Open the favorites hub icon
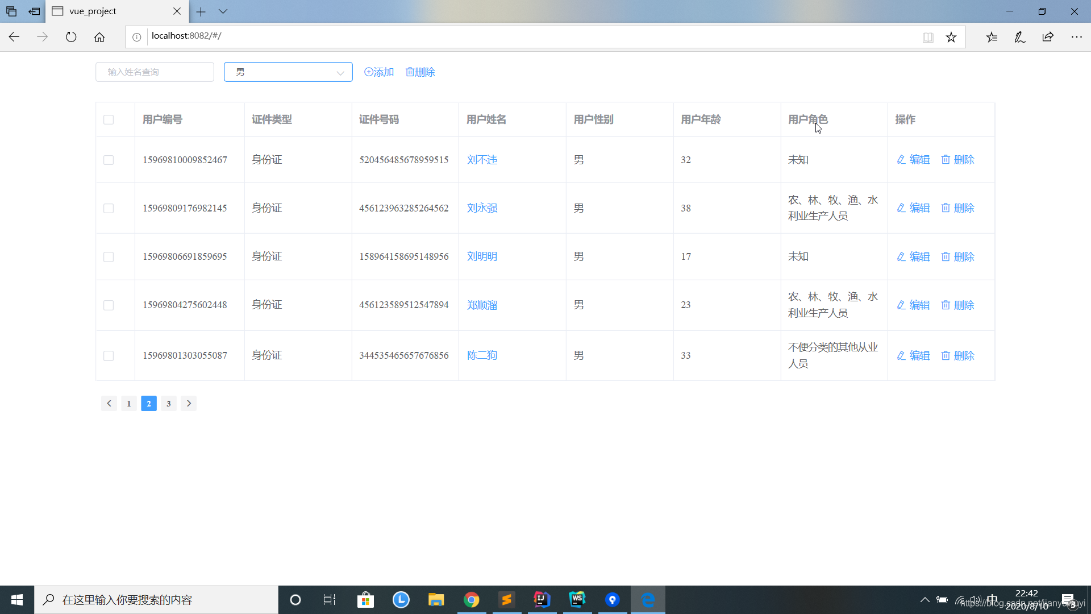Viewport: 1091px width, 614px height. (x=992, y=37)
